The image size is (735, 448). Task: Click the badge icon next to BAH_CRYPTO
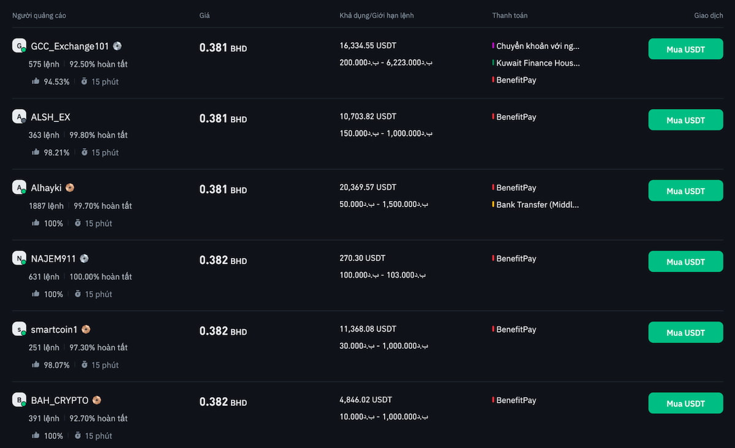97,400
